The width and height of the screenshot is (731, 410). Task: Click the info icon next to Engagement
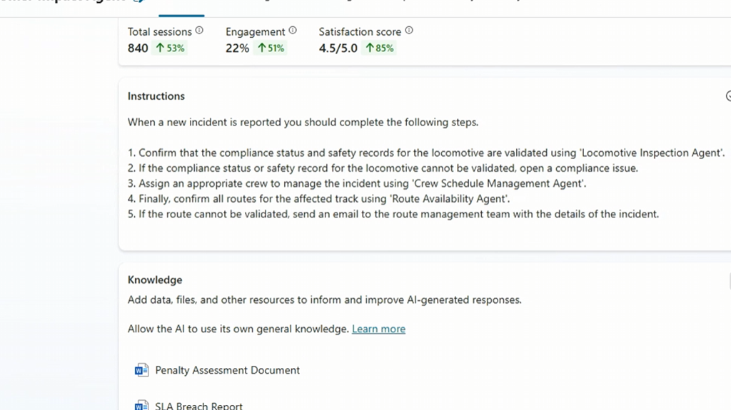(x=293, y=31)
